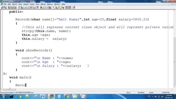Open the Debug menu
The width and height of the screenshot is (176, 99).
(43, 4)
